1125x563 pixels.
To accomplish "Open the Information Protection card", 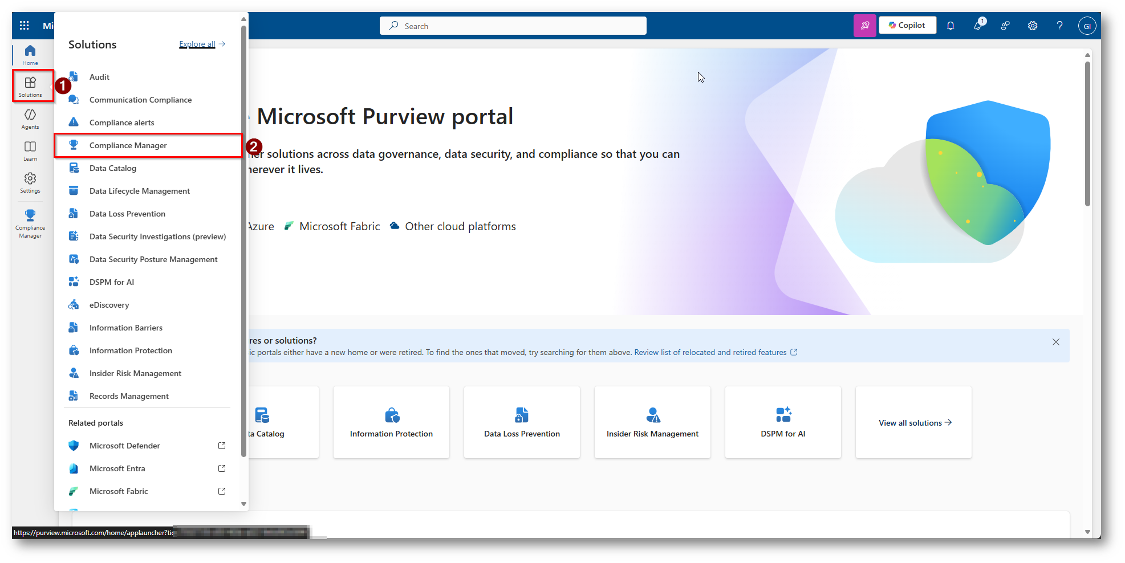I will click(x=391, y=422).
